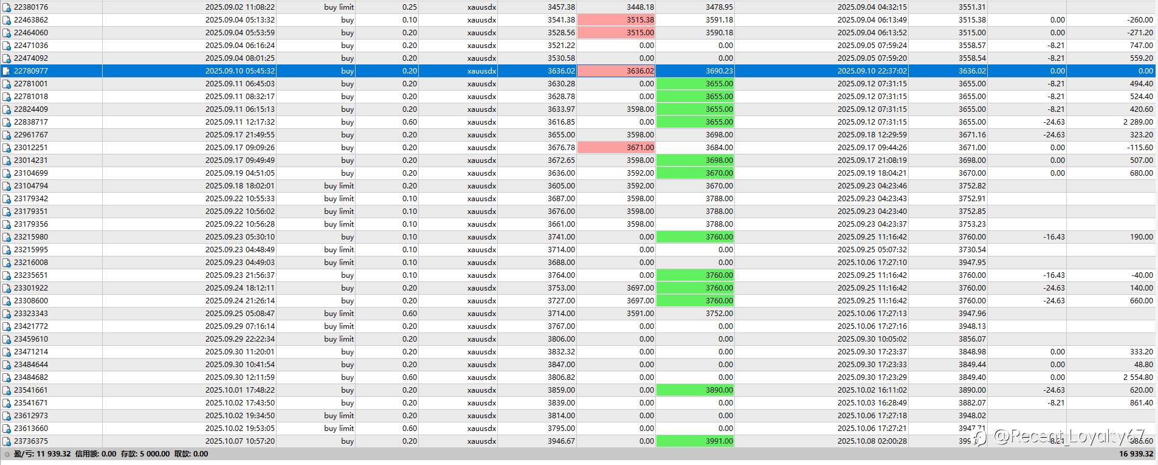This screenshot has width=1158, height=465.
Task: Select the 0.25 volume cell
Action: 410,7
